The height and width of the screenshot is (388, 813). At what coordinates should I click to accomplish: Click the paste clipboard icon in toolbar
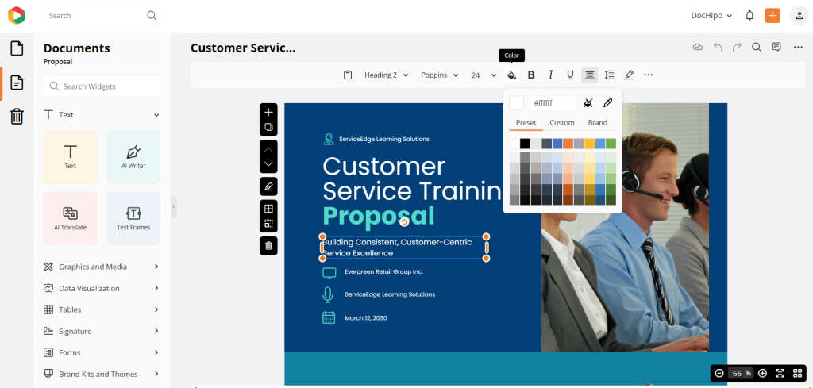point(348,75)
